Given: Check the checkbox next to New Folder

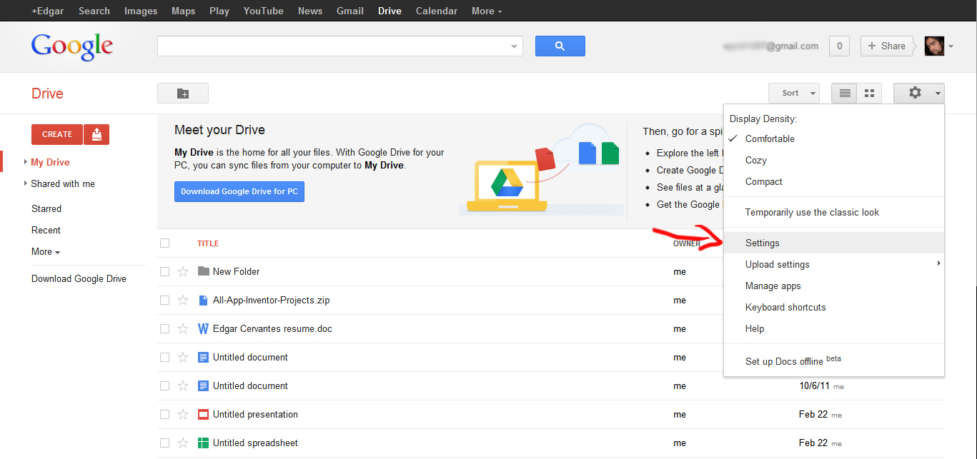Looking at the screenshot, I should pos(165,271).
